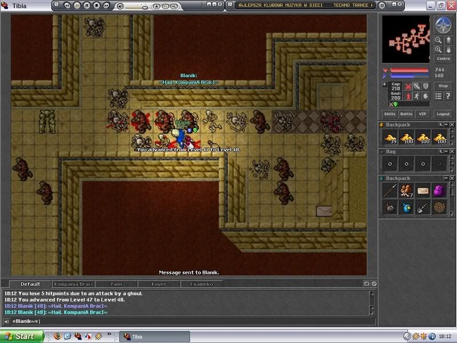Image resolution: width=457 pixels, height=343 pixels.
Task: Select the purple backpack item
Action: [x=439, y=191]
